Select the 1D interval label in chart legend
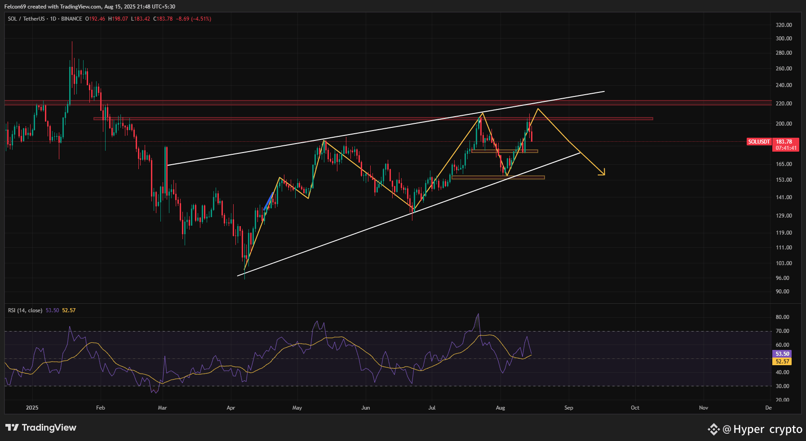The width and height of the screenshot is (806, 441). click(53, 19)
